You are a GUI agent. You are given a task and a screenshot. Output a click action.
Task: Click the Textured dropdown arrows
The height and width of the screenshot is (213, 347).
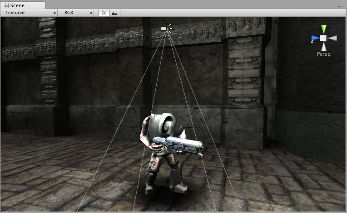(x=55, y=13)
